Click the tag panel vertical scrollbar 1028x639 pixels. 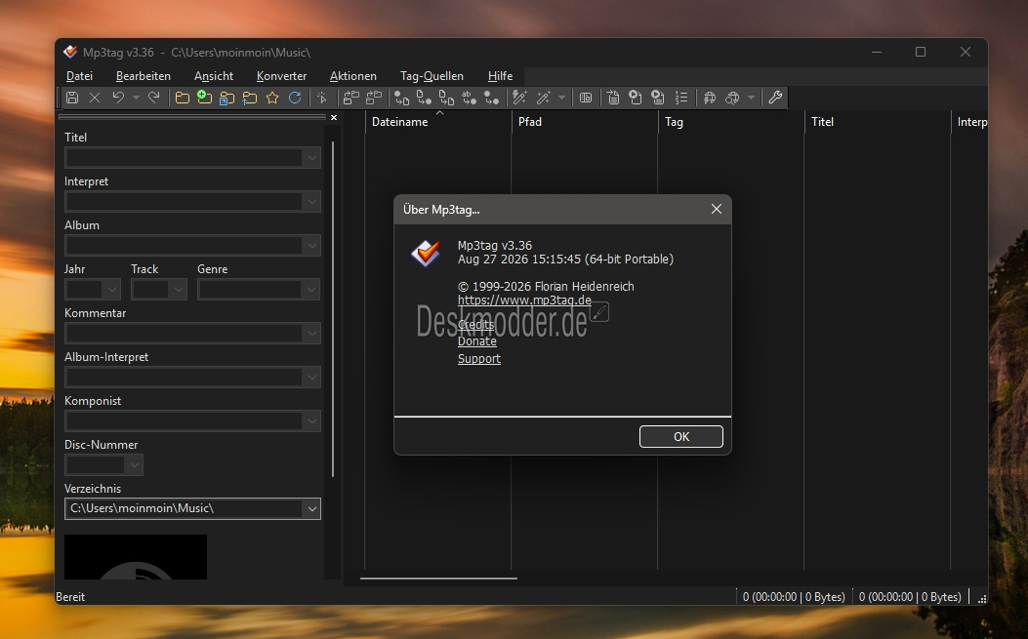pos(333,308)
